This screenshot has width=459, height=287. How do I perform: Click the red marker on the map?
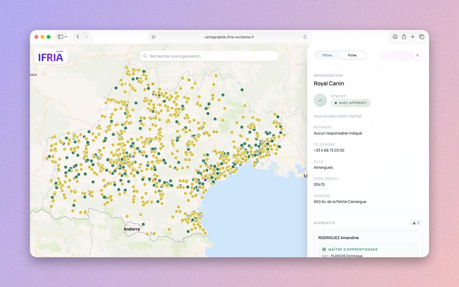(155, 179)
